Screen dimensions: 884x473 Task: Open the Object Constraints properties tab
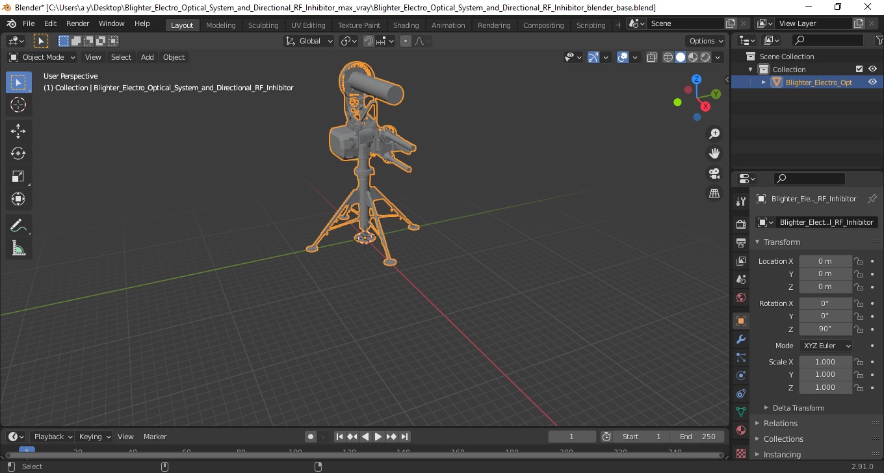741,394
